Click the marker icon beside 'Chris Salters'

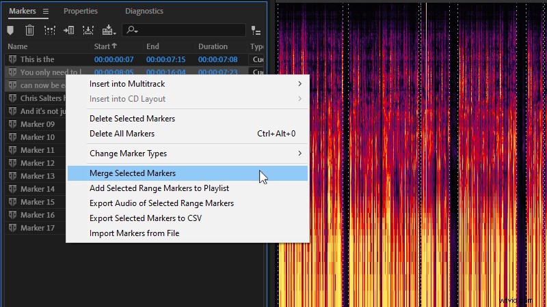click(x=12, y=98)
